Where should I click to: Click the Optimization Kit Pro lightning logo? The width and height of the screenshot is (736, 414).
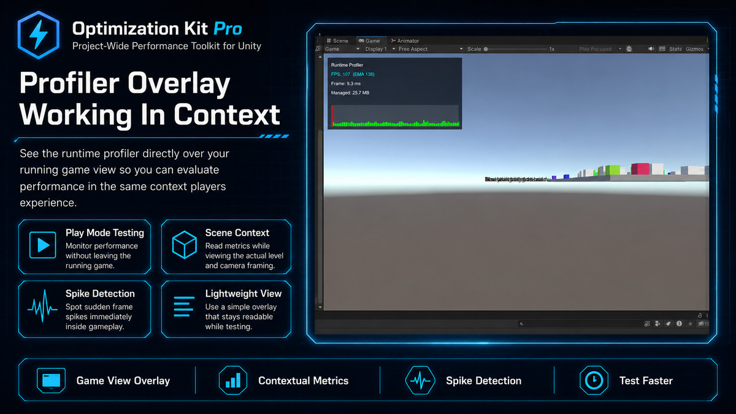click(x=38, y=36)
